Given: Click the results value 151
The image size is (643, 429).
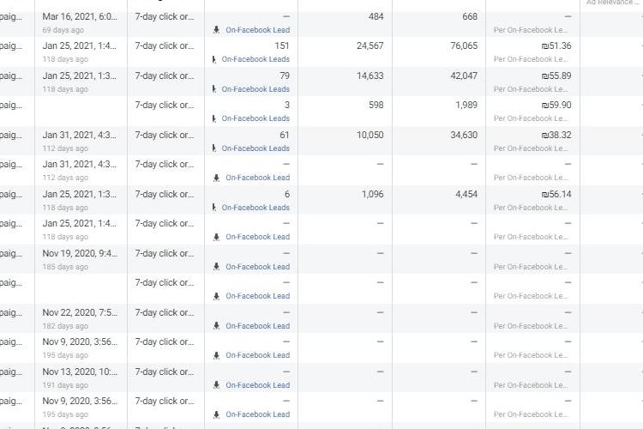Looking at the screenshot, I should click(282, 45).
